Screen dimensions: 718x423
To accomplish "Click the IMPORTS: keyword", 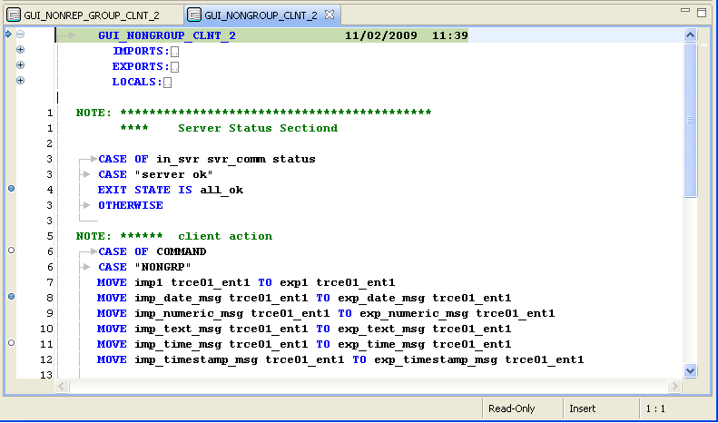I will (x=141, y=51).
